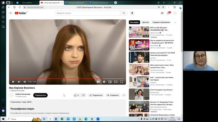Image resolution: width=218 pixels, height=122 pixels.
Task: Bookmark the page with the bookmark icon
Action: pos(163,7)
